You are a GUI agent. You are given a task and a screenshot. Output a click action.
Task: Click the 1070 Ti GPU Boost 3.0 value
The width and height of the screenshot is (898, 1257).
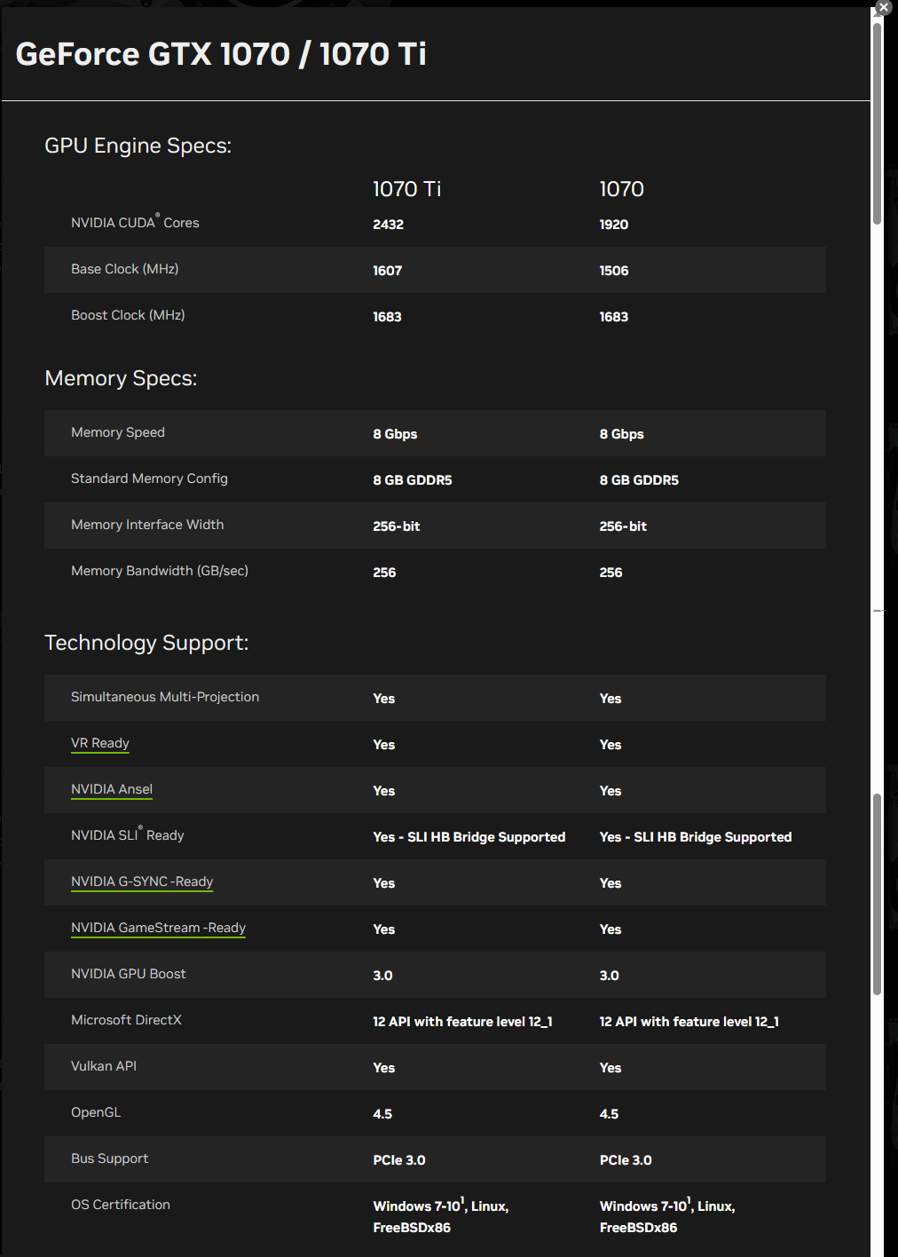tap(382, 976)
